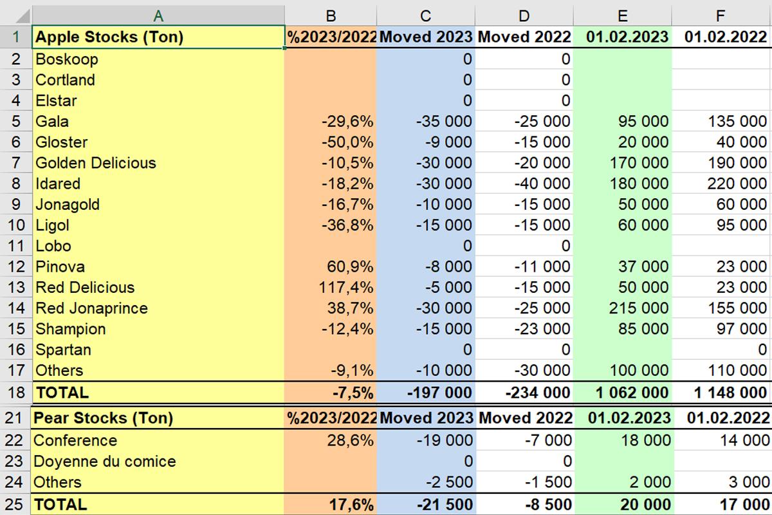This screenshot has width=772, height=515.
Task: Click the Shampion cell
Action: [x=158, y=329]
